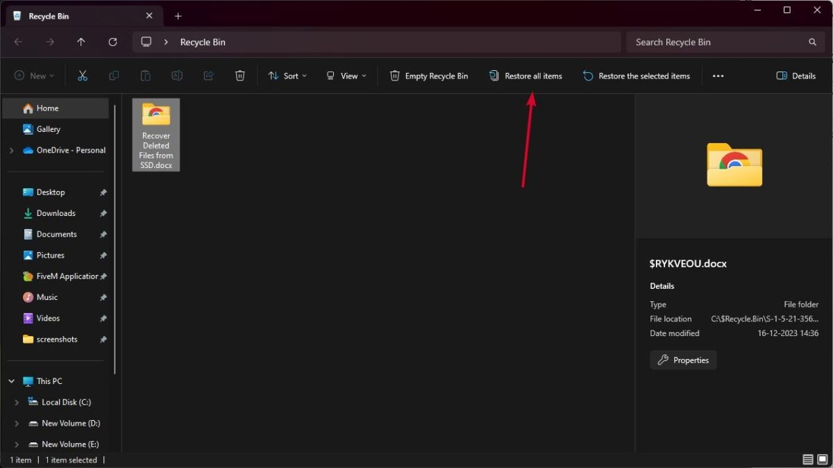Toggle the Details pane
Viewport: 833px width, 468px height.
point(796,76)
